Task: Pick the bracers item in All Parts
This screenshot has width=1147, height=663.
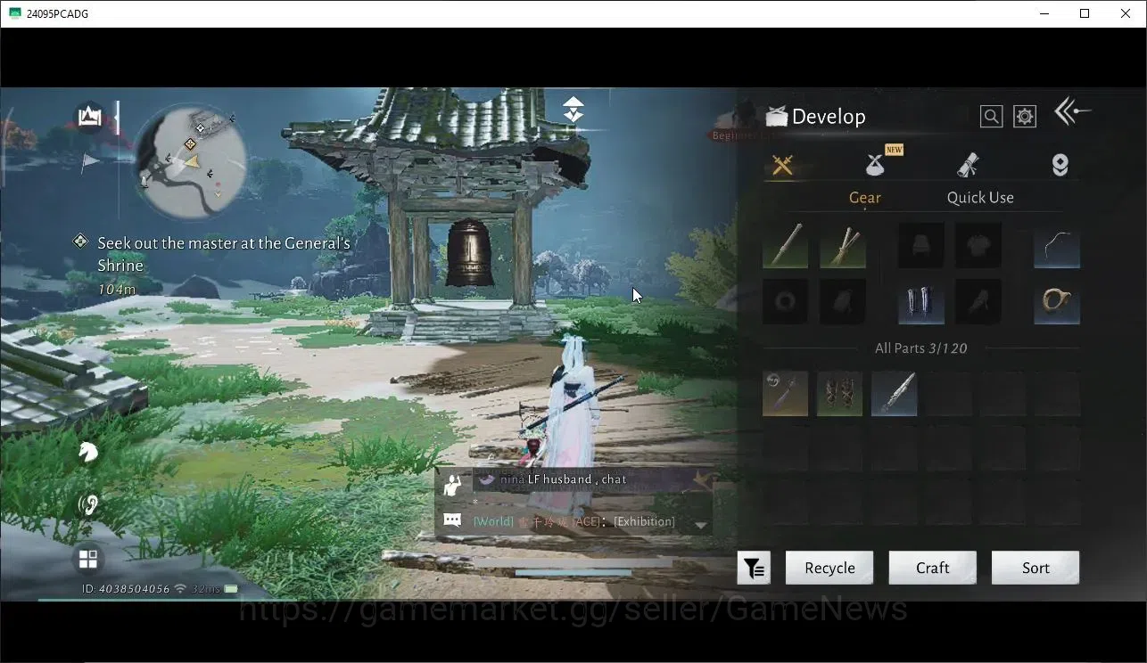Action: click(840, 394)
